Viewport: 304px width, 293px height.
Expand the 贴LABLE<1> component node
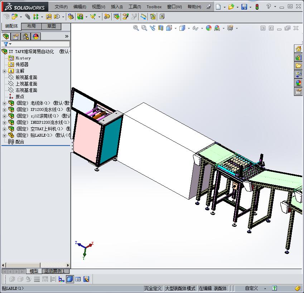pos(4,136)
